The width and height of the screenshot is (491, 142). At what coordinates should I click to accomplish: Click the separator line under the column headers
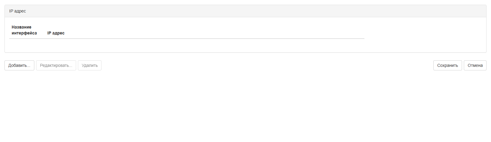[187, 39]
